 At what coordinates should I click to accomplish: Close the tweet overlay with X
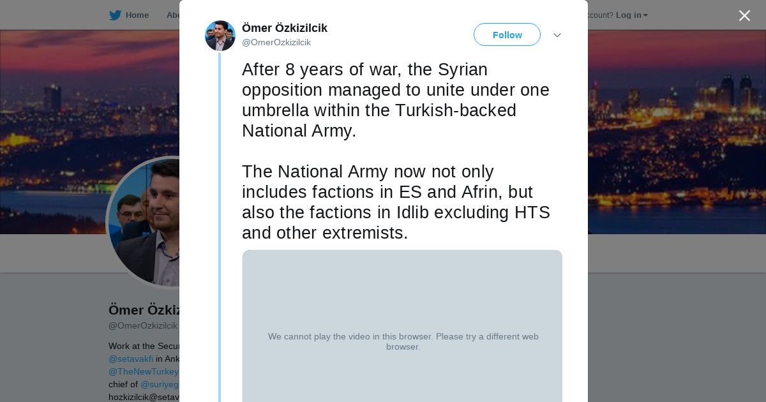click(744, 16)
